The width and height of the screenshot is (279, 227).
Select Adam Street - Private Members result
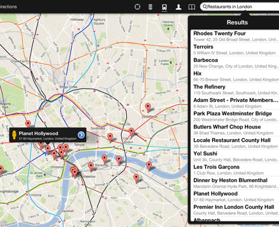coord(235,103)
